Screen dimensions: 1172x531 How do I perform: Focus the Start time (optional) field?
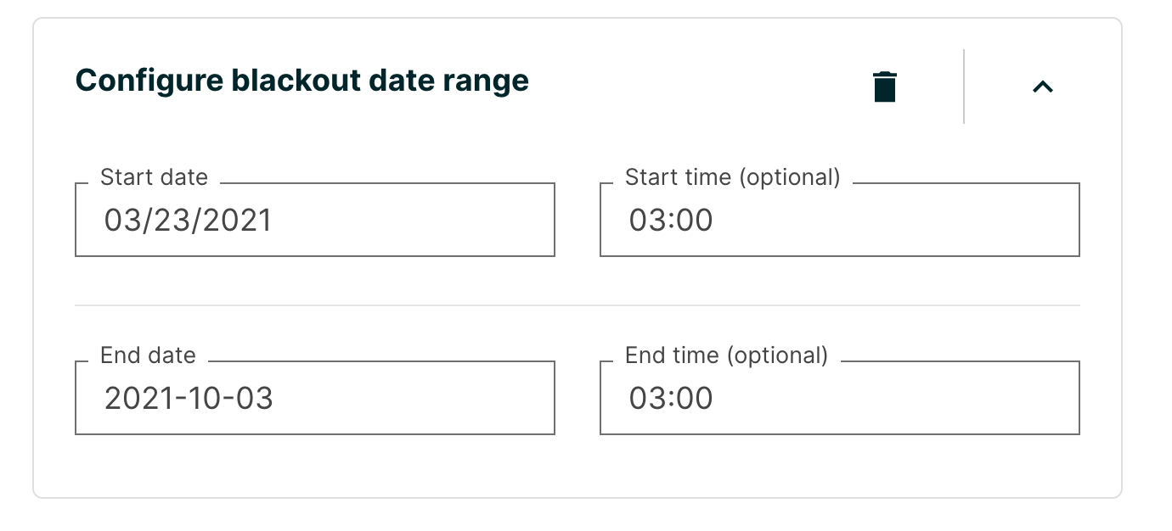839,221
